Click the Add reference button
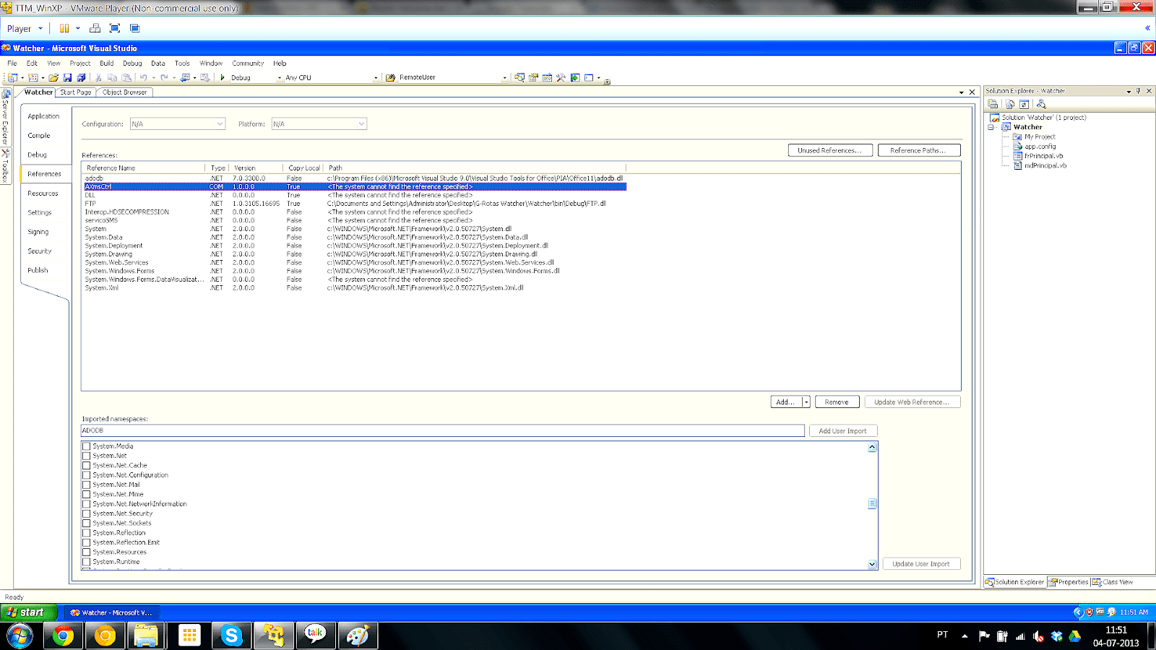 tap(786, 402)
